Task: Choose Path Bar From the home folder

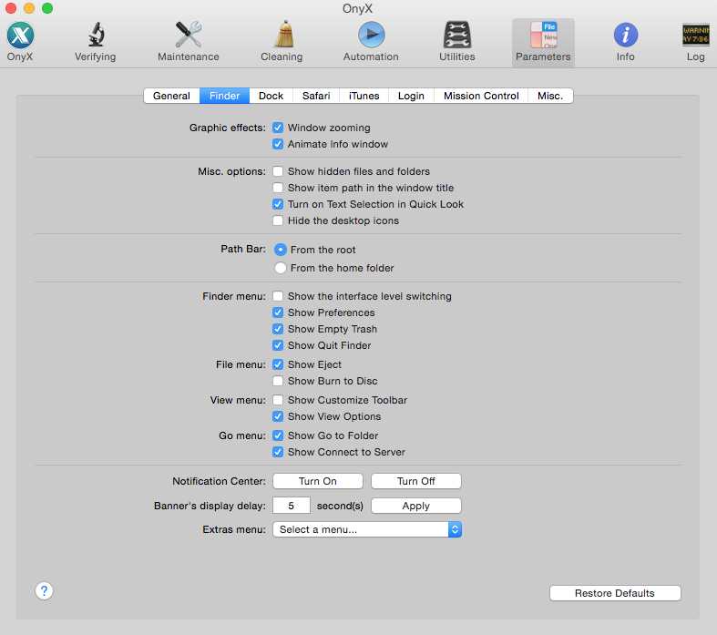Action: pyautogui.click(x=281, y=268)
